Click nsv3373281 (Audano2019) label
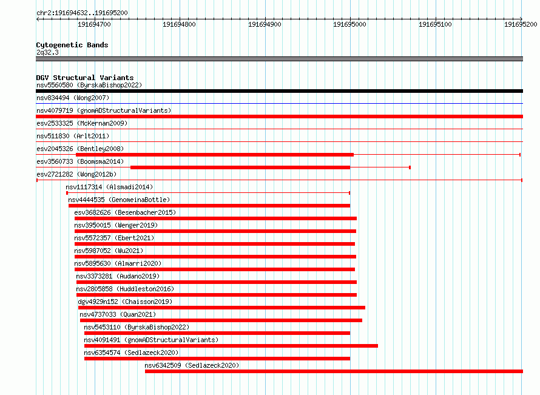 click(118, 276)
